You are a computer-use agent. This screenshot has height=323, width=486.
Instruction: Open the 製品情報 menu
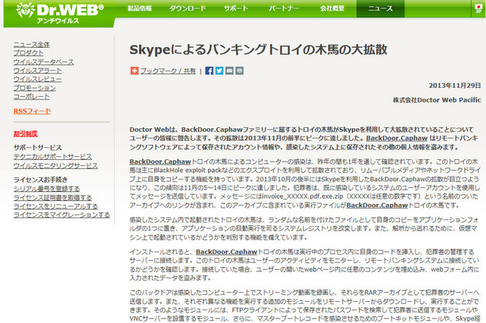[140, 8]
